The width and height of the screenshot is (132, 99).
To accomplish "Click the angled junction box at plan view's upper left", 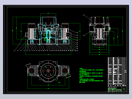I will pyautogui.click(x=28, y=65).
